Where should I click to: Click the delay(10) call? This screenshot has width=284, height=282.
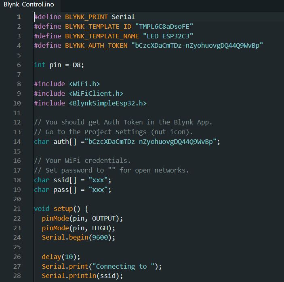61,257
